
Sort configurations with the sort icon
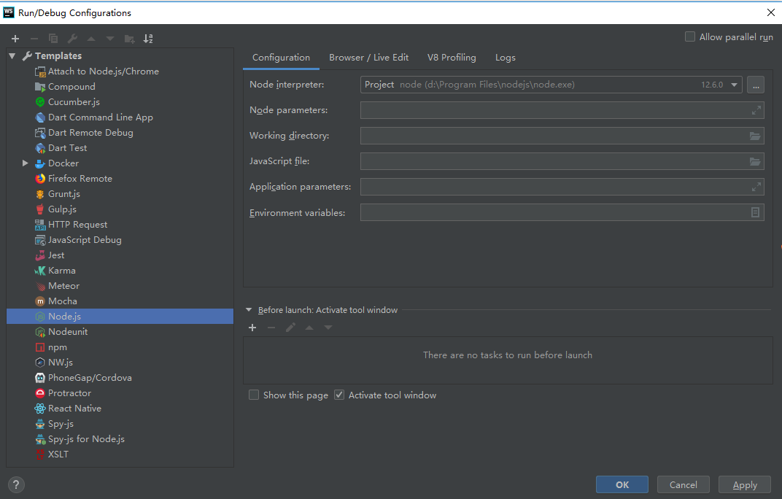[x=148, y=38]
